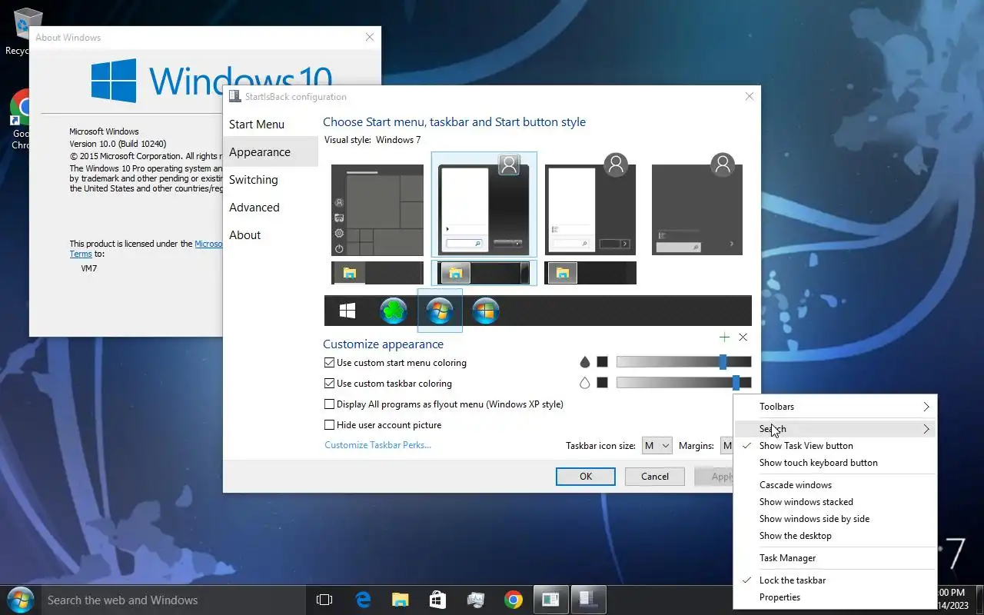Image resolution: width=984 pixels, height=615 pixels.
Task: Click OK in StartIsBack configuration
Action: click(x=586, y=477)
